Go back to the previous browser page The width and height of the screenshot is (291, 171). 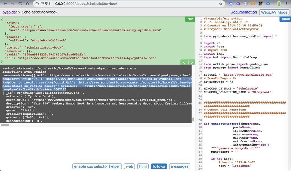click(5, 3)
